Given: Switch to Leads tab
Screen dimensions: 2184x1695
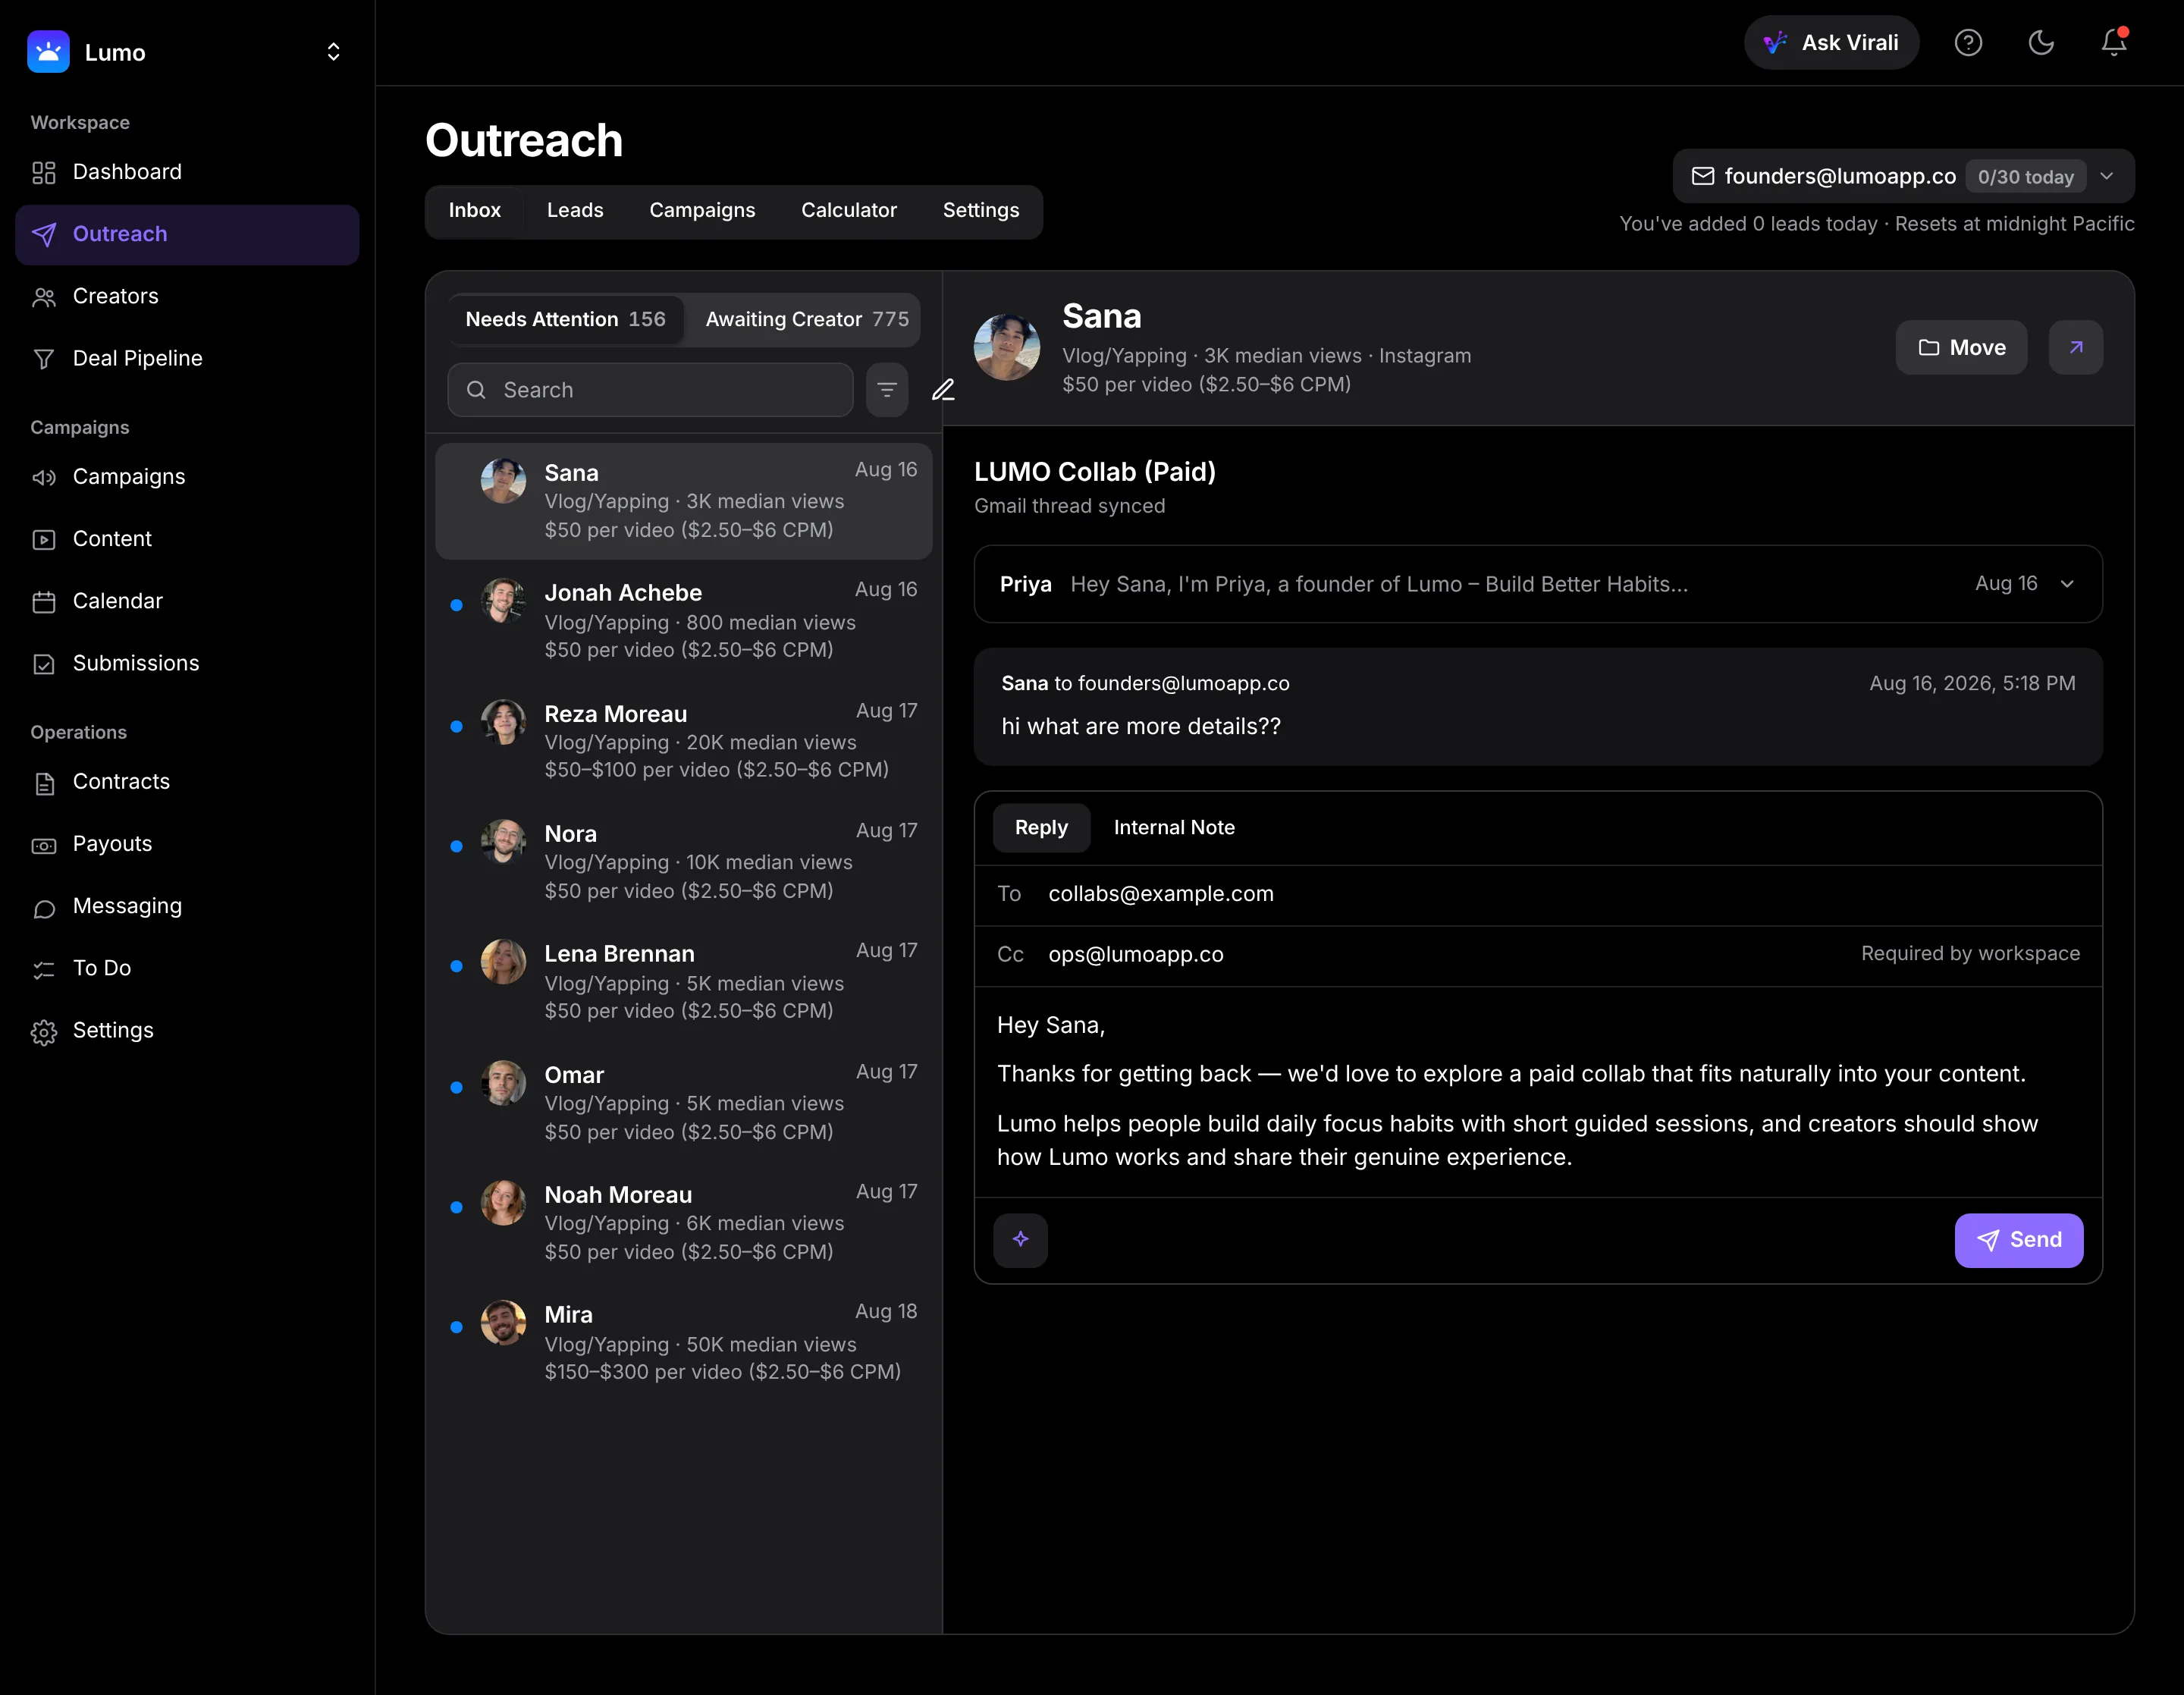Looking at the screenshot, I should (575, 211).
